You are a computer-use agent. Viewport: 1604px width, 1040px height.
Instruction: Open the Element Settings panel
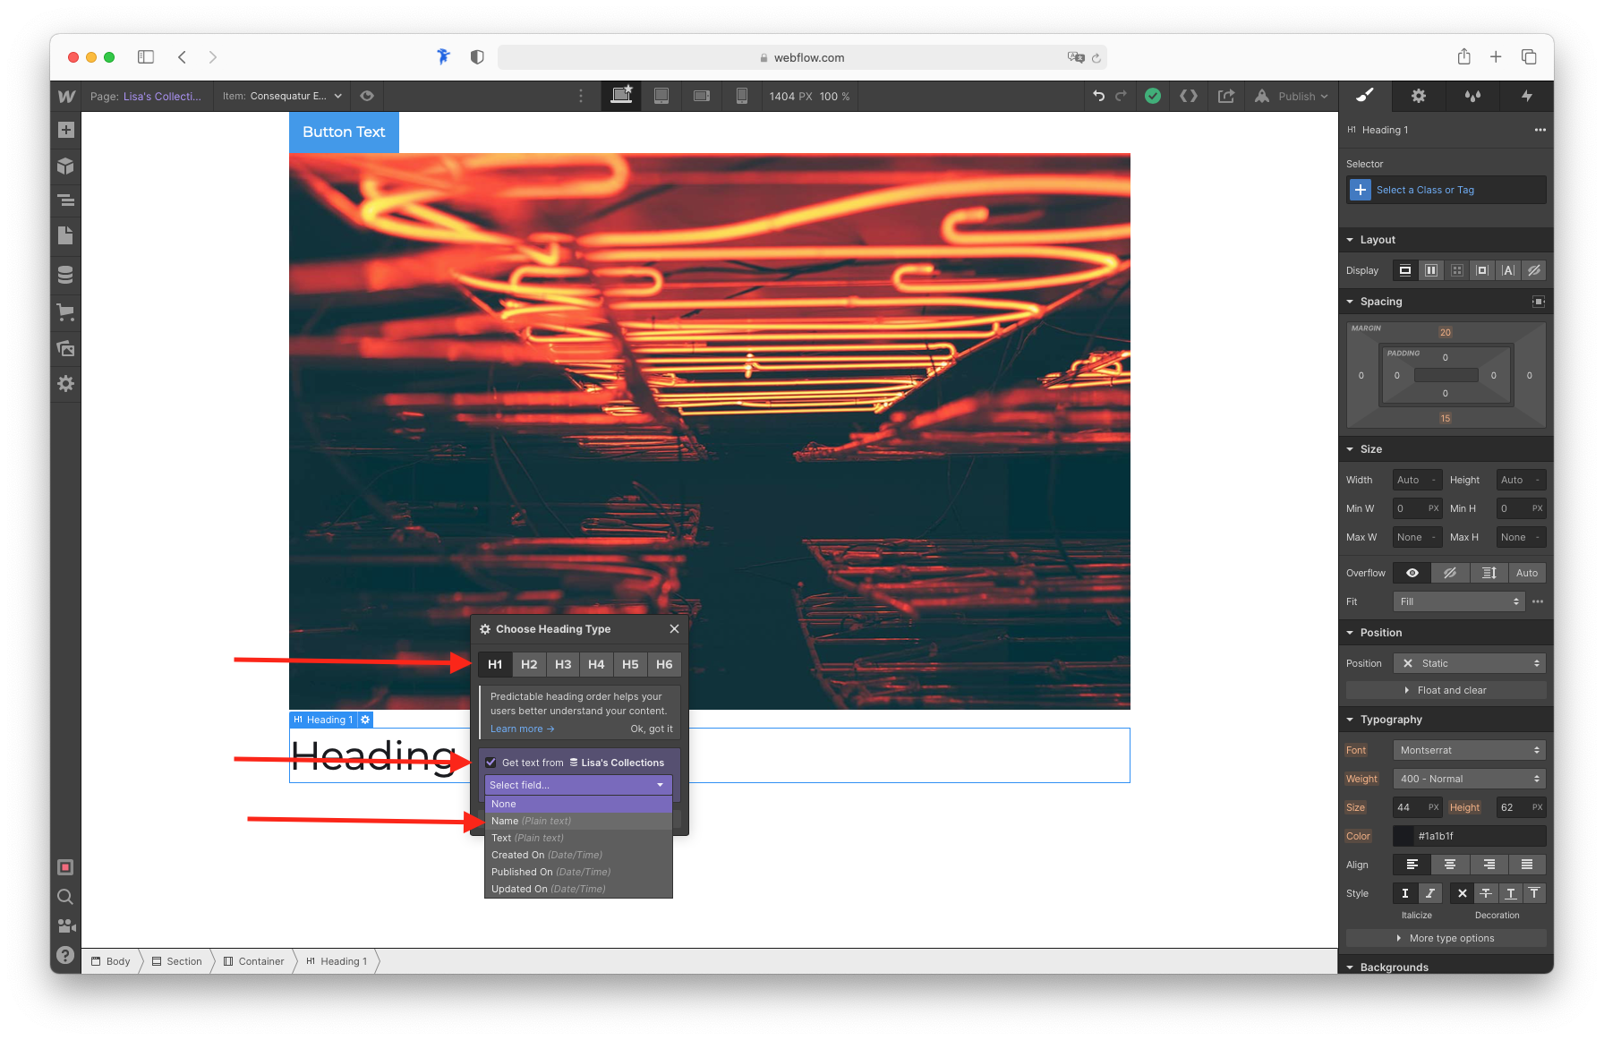[x=1418, y=96]
